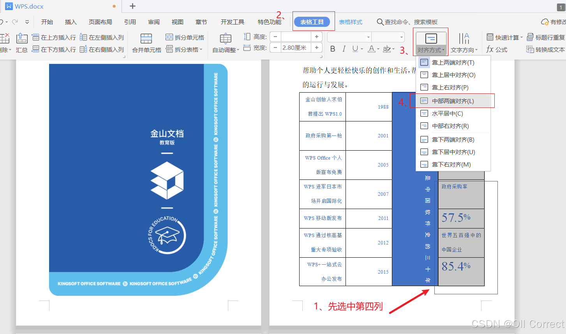Click the search commands box (查找命令)
This screenshot has width=566, height=334.
tap(407, 22)
